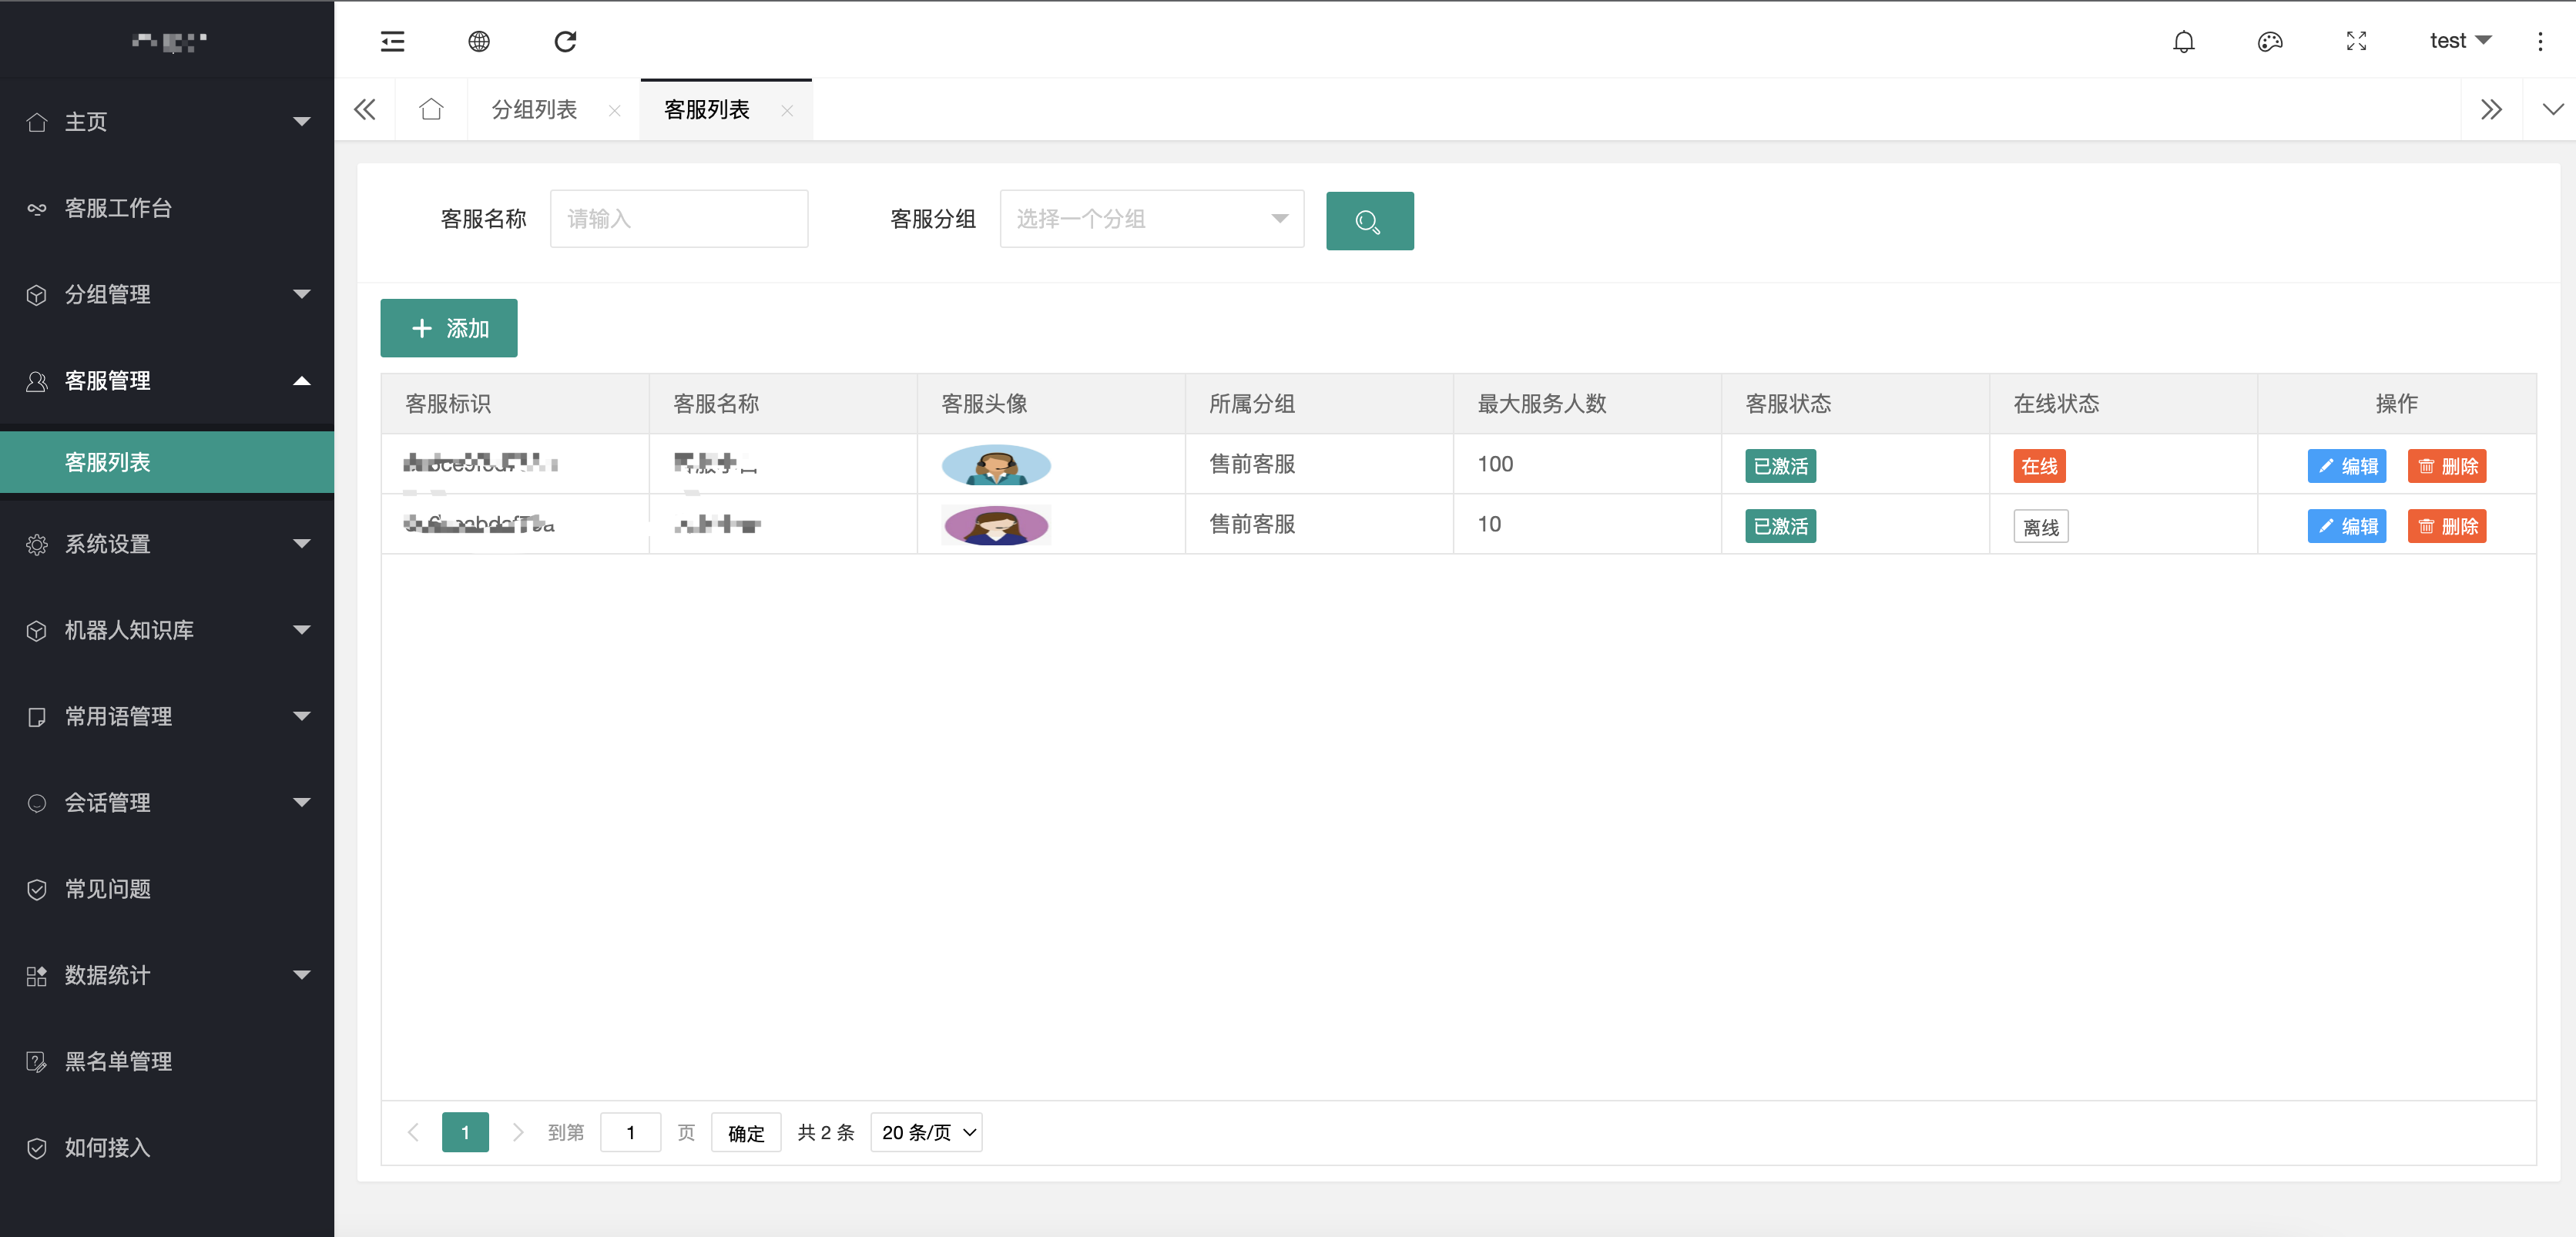The width and height of the screenshot is (2576, 1237).
Task: Select page 1 in pagination
Action: point(465,1132)
